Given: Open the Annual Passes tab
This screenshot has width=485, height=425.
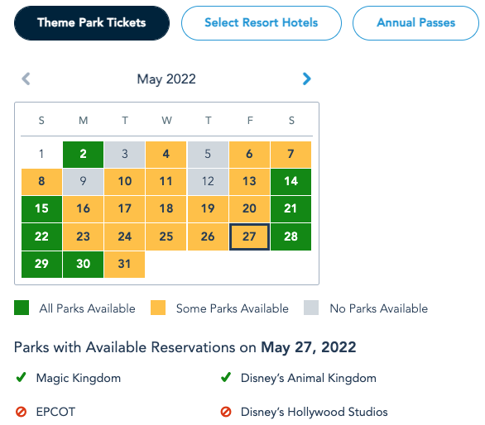Looking at the screenshot, I should (x=416, y=23).
